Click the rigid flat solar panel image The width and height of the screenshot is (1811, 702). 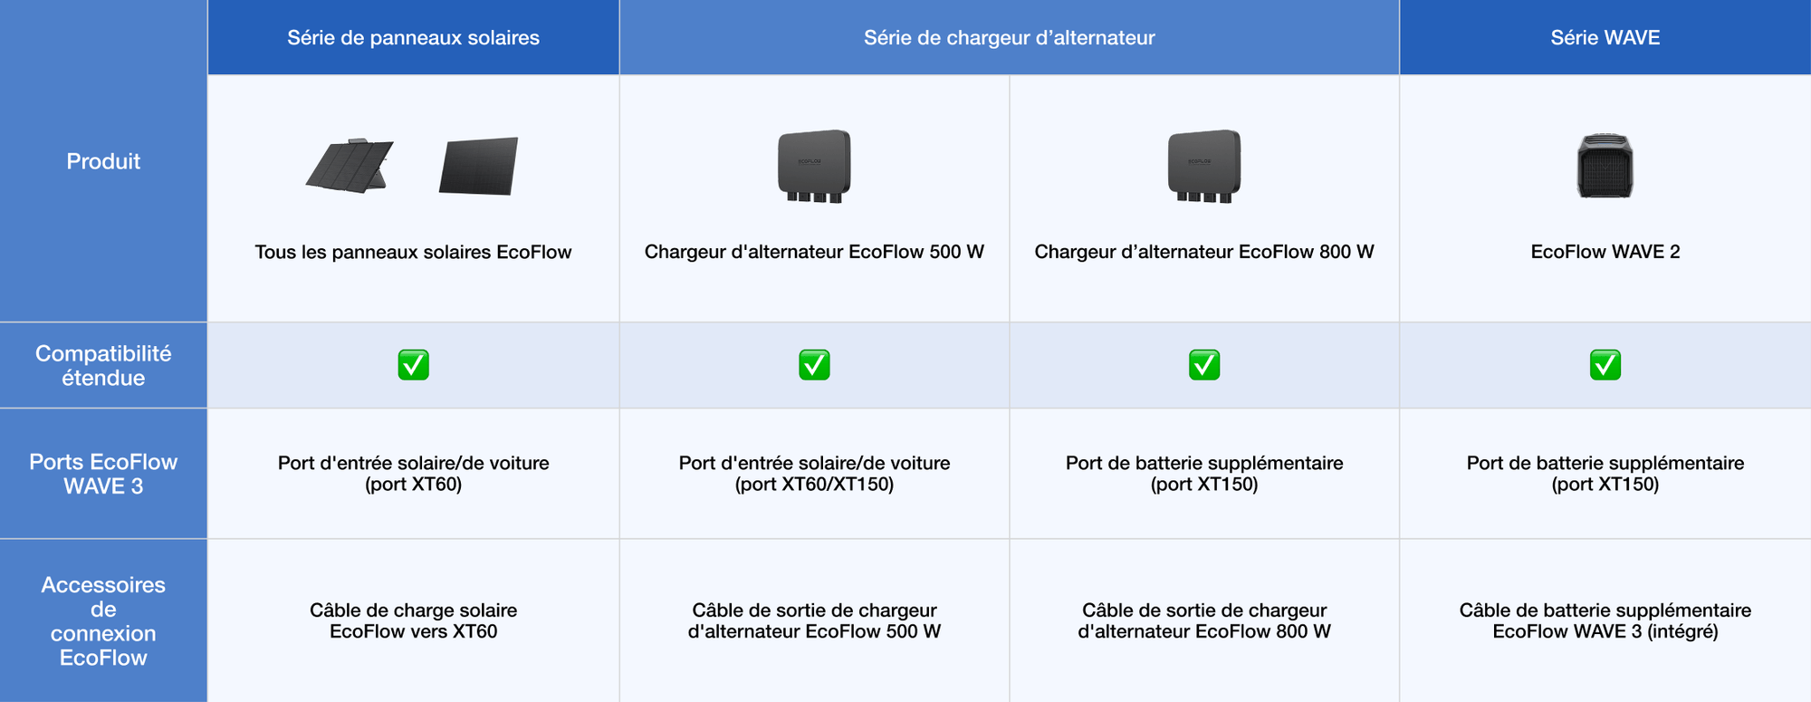pyautogui.click(x=478, y=166)
